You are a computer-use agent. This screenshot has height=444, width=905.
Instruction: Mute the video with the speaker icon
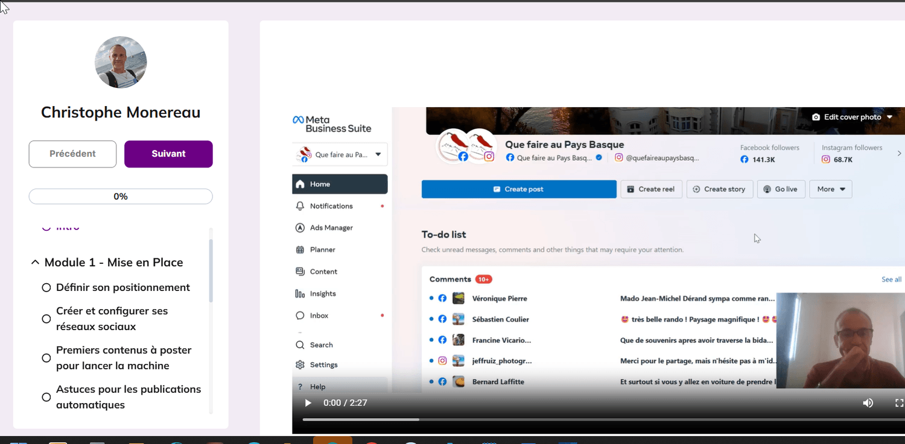(x=868, y=403)
